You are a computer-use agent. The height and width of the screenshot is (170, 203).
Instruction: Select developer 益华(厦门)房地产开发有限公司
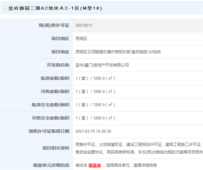coord(102,65)
